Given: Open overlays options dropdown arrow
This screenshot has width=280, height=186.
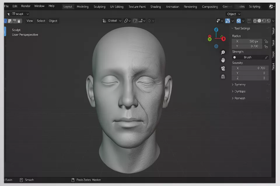Looking at the screenshot, I should (243, 21).
